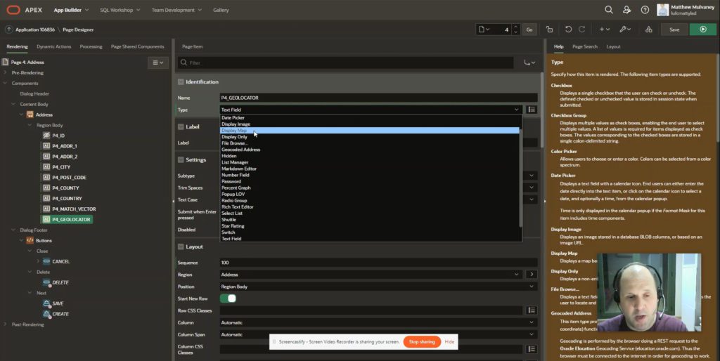Open the Shared Components icon
Viewport: 720px width, 361px height.
click(648, 29)
